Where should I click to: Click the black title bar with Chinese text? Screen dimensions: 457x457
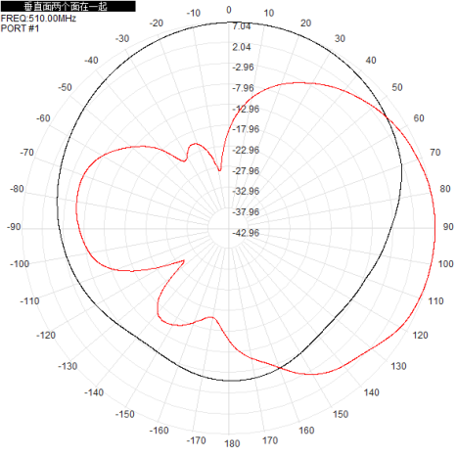pyautogui.click(x=68, y=6)
